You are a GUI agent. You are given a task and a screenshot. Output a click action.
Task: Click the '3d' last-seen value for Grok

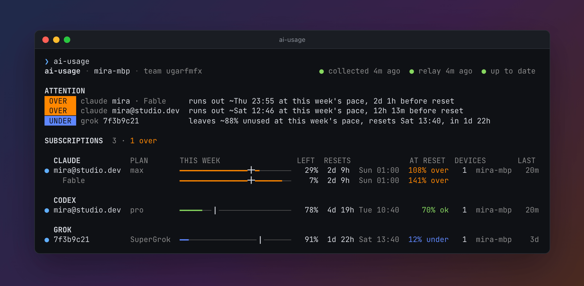click(534, 240)
